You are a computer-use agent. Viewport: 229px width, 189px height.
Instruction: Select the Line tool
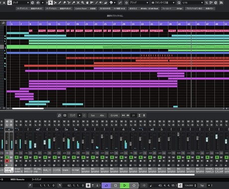(x=97, y=2)
